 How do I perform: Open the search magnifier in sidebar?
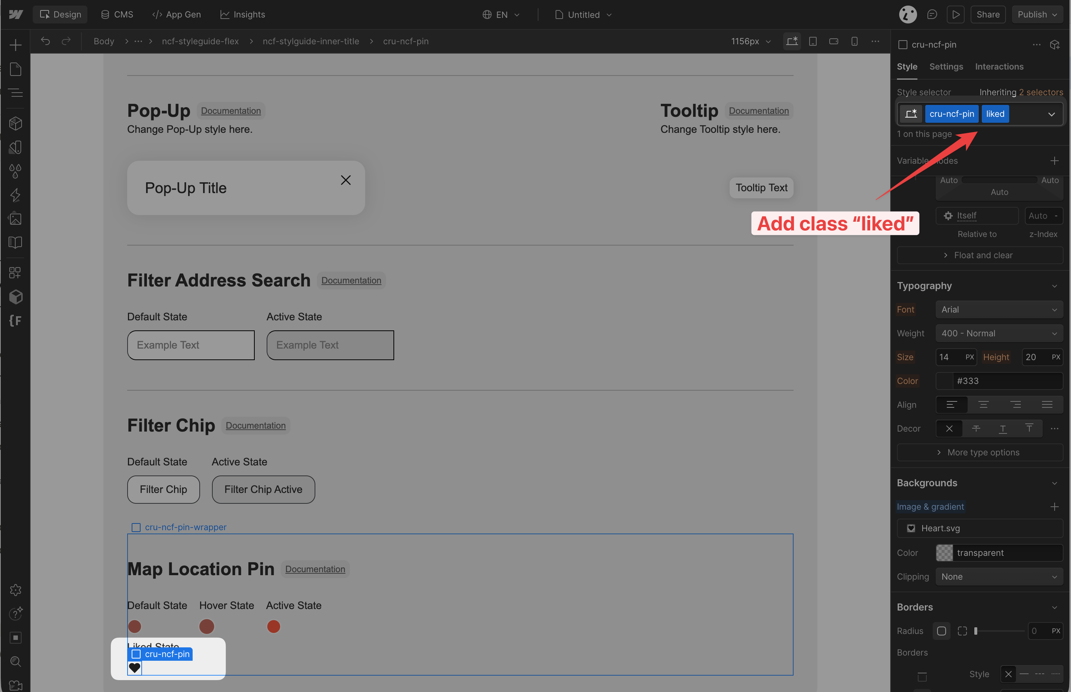click(15, 661)
